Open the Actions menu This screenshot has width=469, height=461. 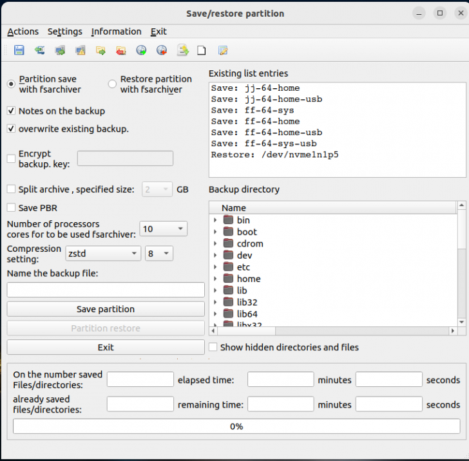pyautogui.click(x=23, y=32)
